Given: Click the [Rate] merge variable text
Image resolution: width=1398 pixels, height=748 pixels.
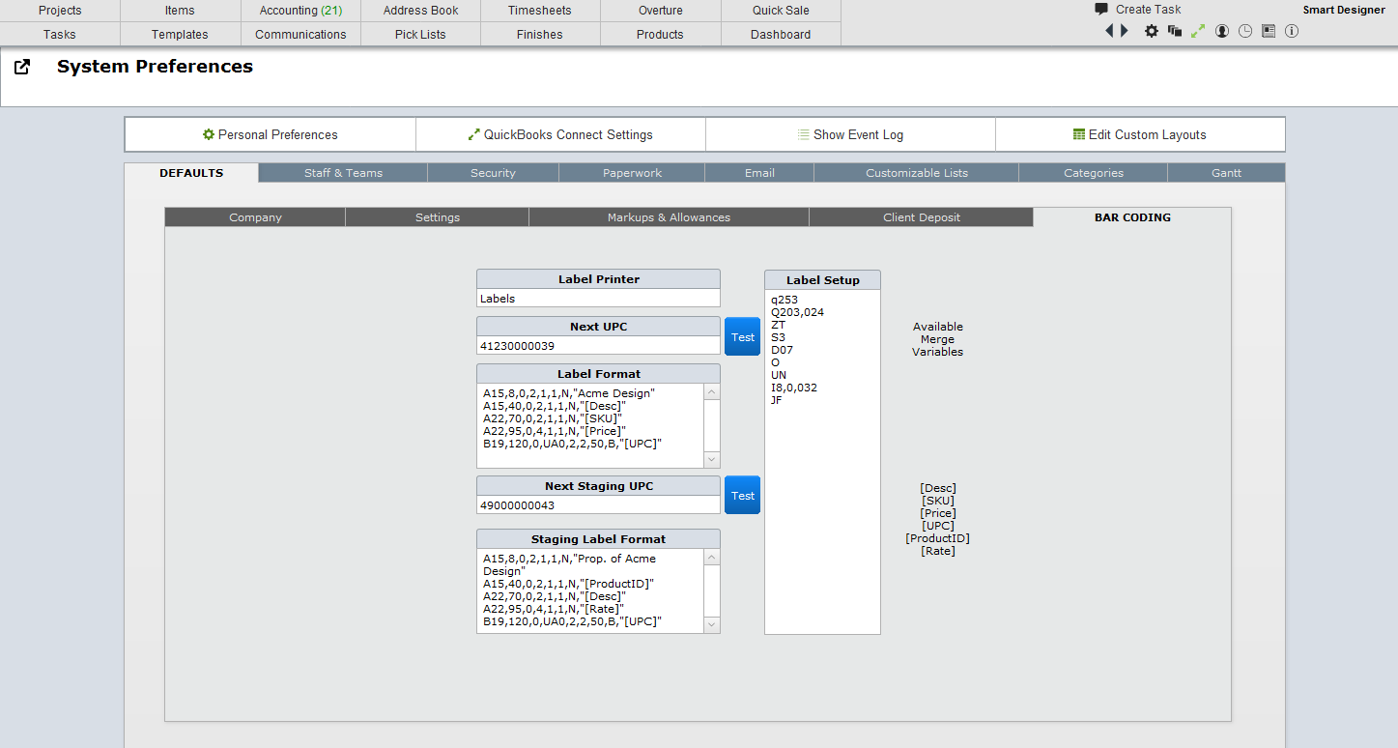Looking at the screenshot, I should click(938, 551).
